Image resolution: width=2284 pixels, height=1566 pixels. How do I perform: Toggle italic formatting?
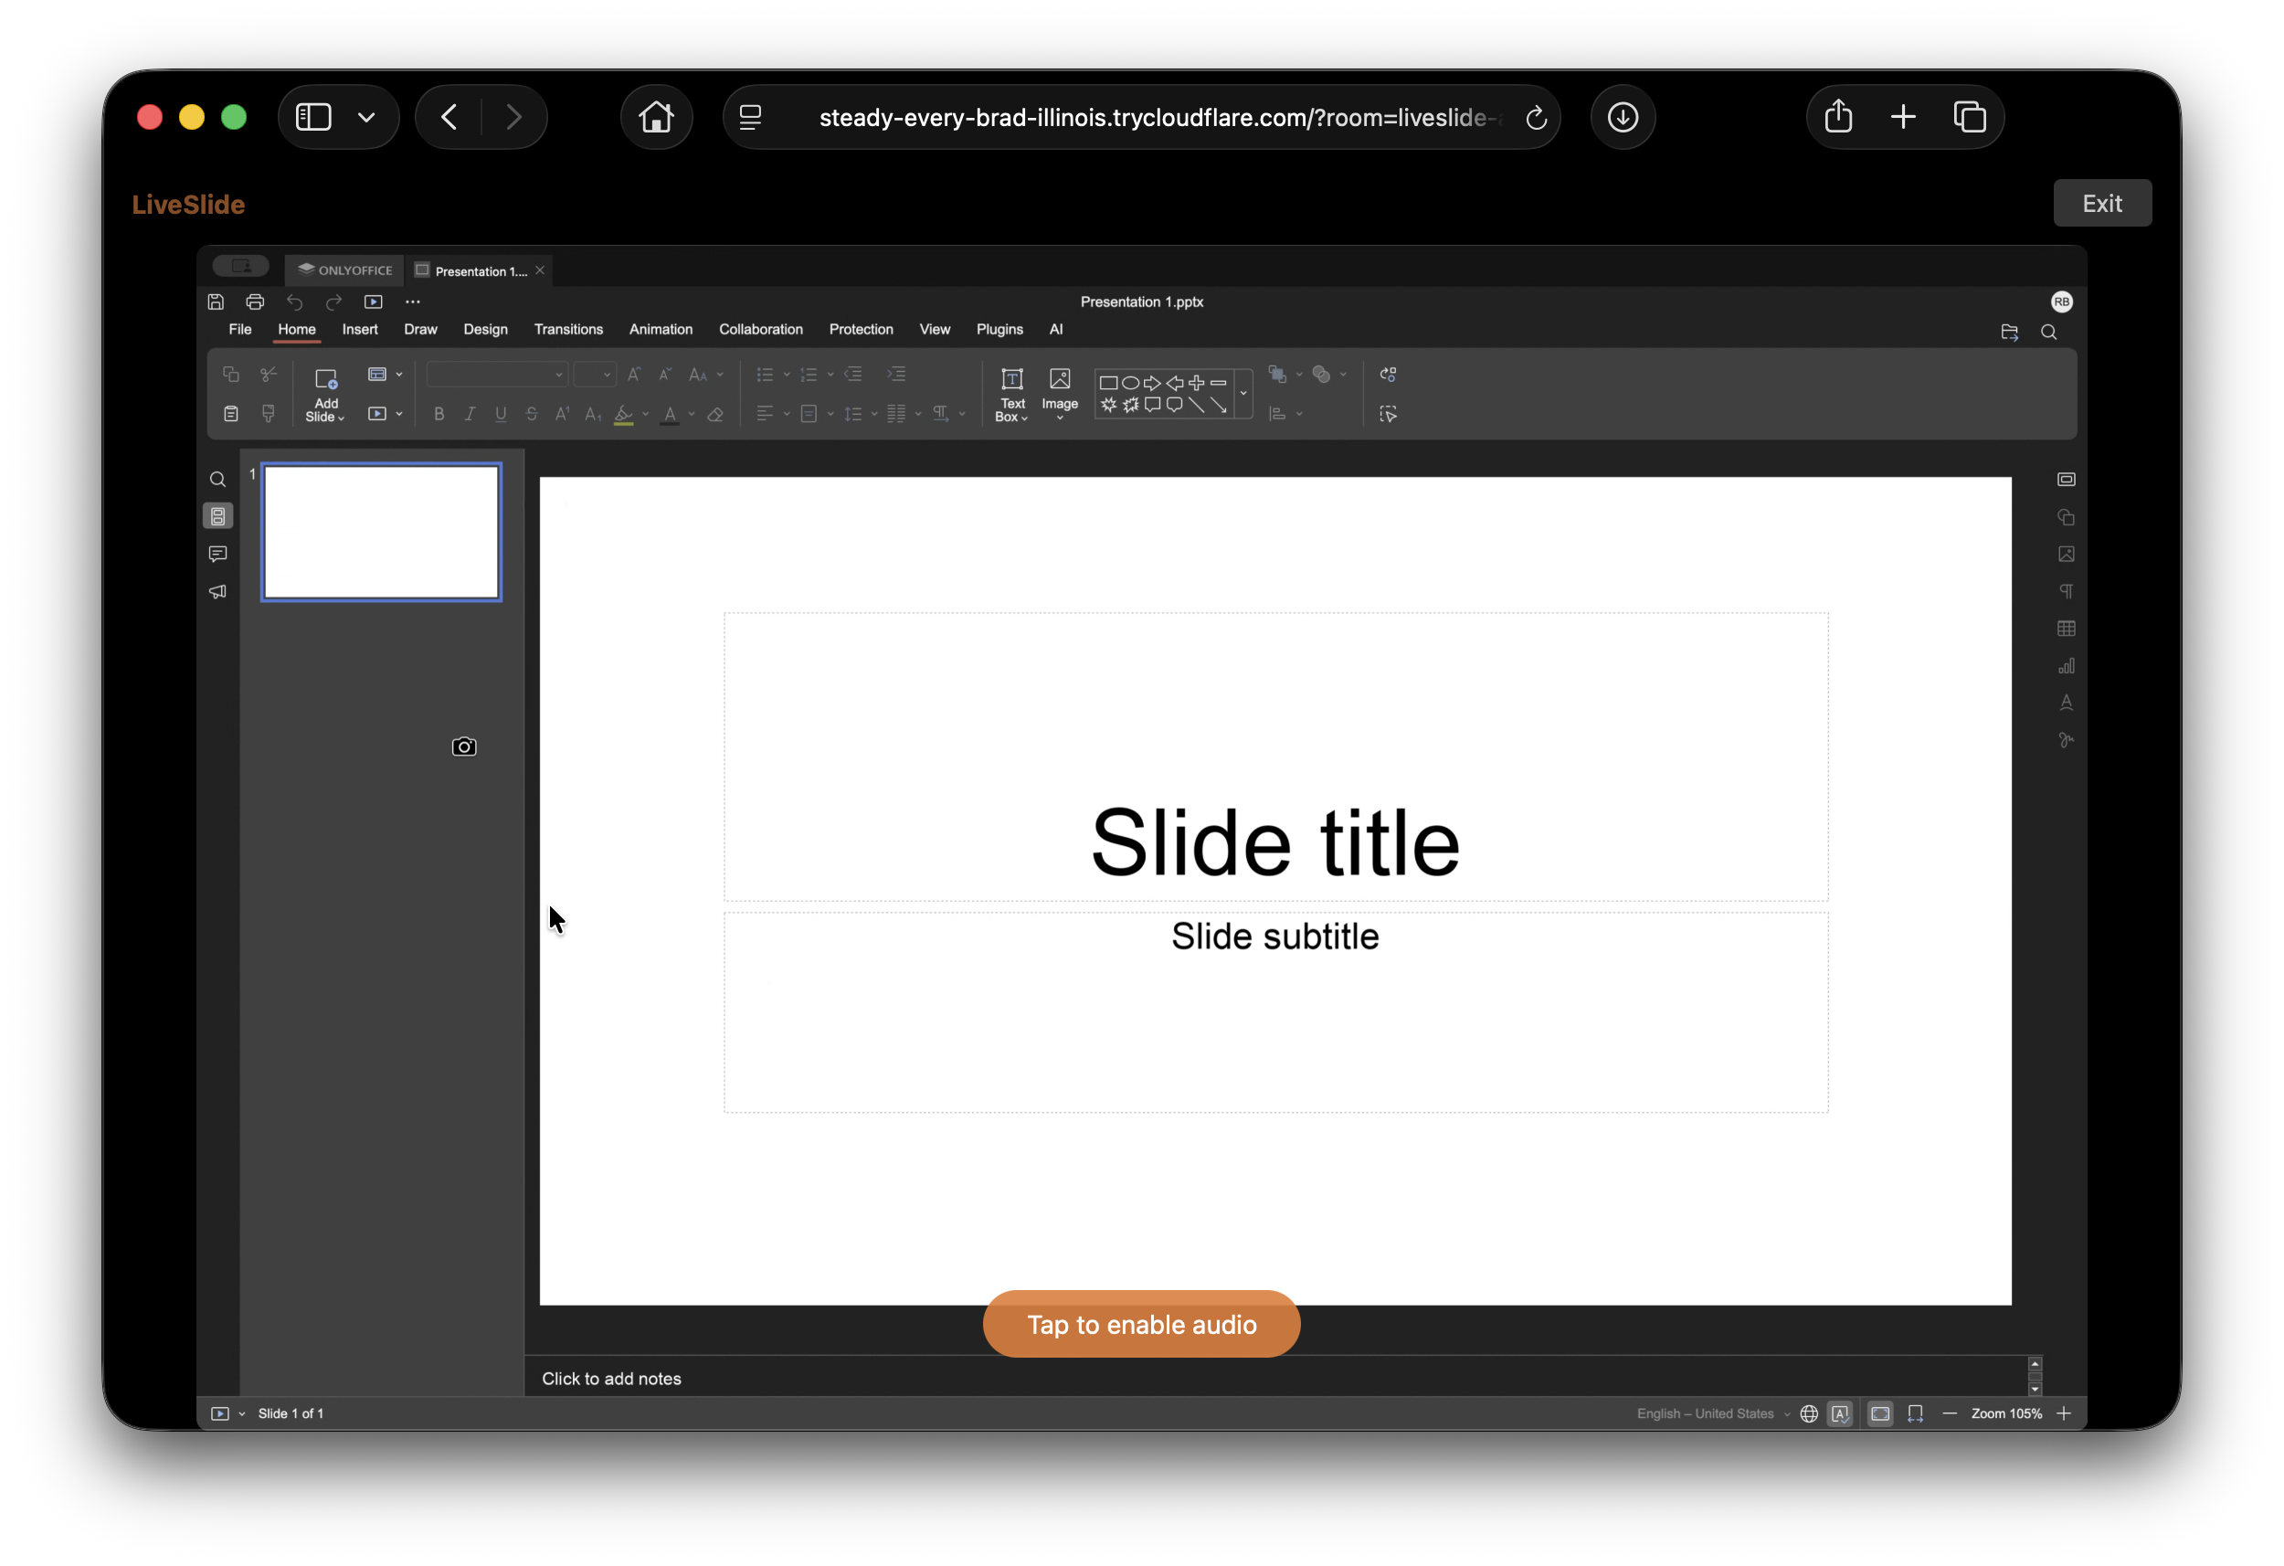pyautogui.click(x=470, y=414)
